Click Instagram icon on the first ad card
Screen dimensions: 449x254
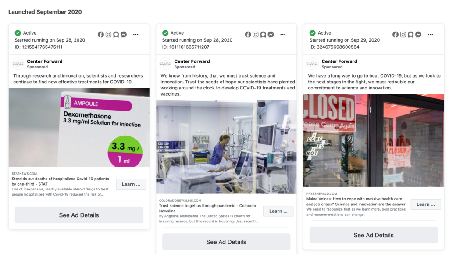coord(109,35)
